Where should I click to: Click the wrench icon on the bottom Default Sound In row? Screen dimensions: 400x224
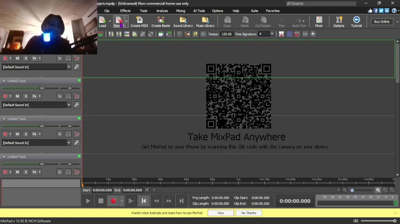77,142
